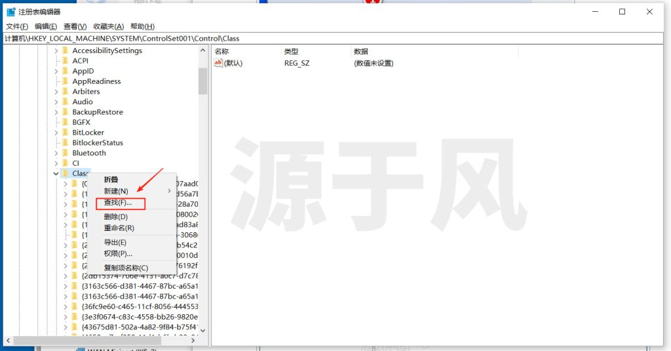The width and height of the screenshot is (671, 351).
Task: Click the ACPI folder icon
Action: pos(66,61)
